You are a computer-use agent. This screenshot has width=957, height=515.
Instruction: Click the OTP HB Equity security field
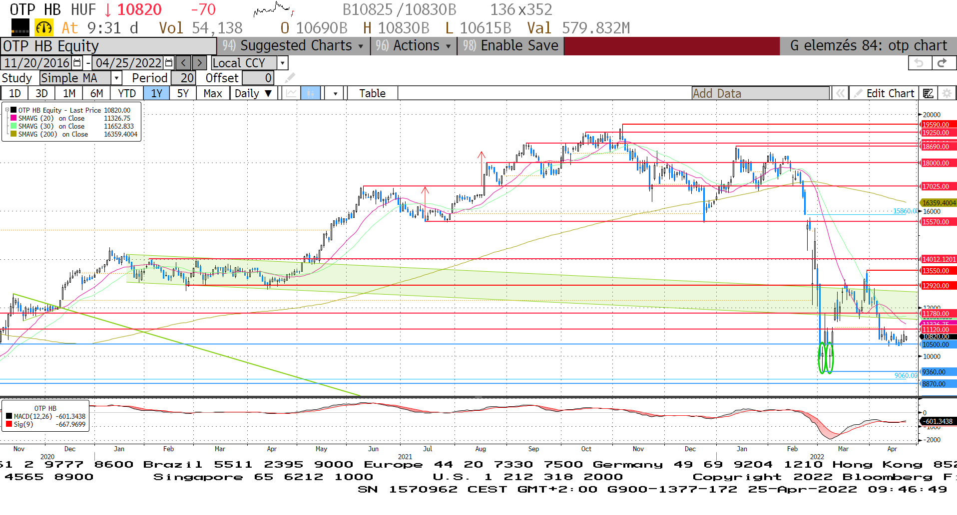click(x=108, y=46)
